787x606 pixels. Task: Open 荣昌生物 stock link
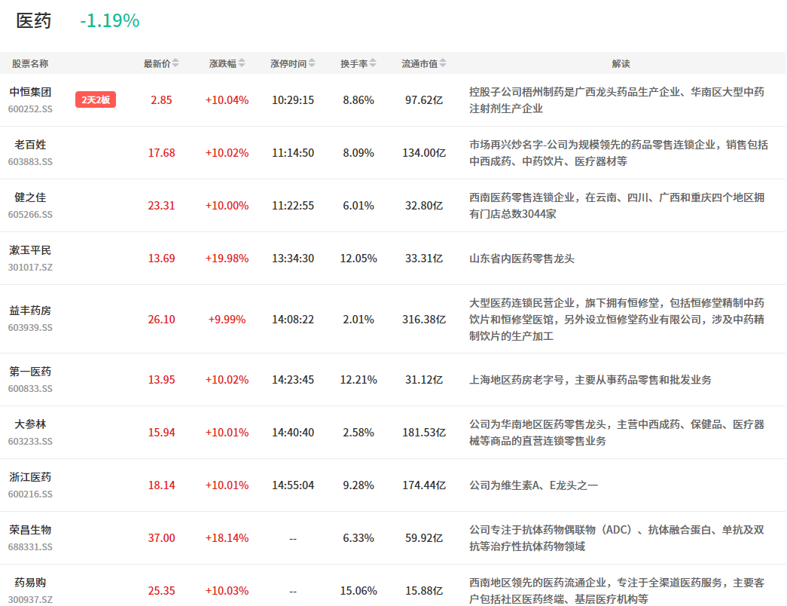30,530
